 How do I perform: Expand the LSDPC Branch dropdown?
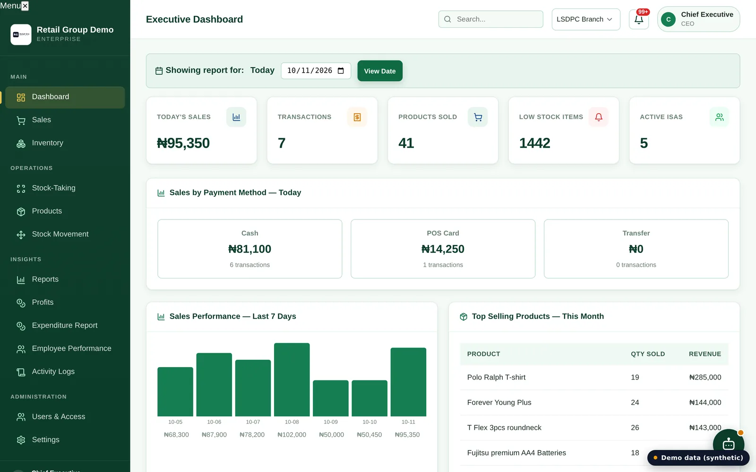tap(586, 19)
